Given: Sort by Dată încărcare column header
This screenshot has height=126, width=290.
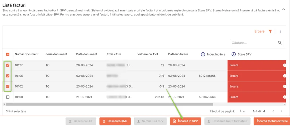Looking at the screenshot, I should click(178, 54).
